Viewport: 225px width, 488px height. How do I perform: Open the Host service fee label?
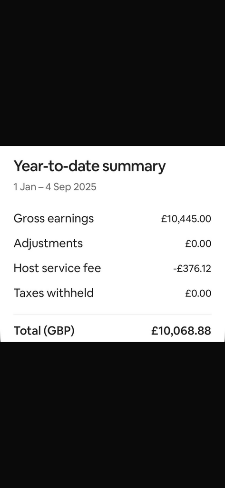pos(57,268)
